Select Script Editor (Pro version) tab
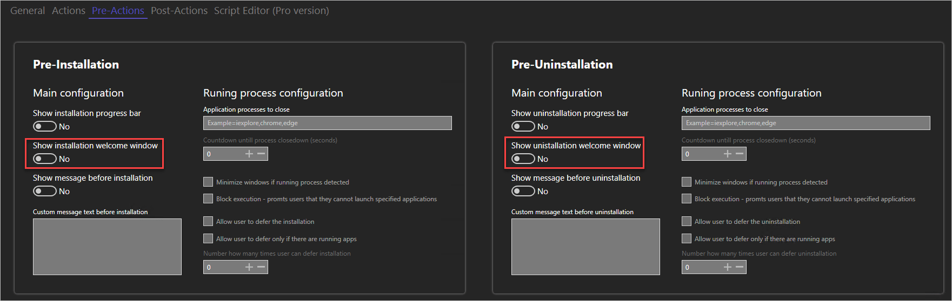 pos(271,11)
